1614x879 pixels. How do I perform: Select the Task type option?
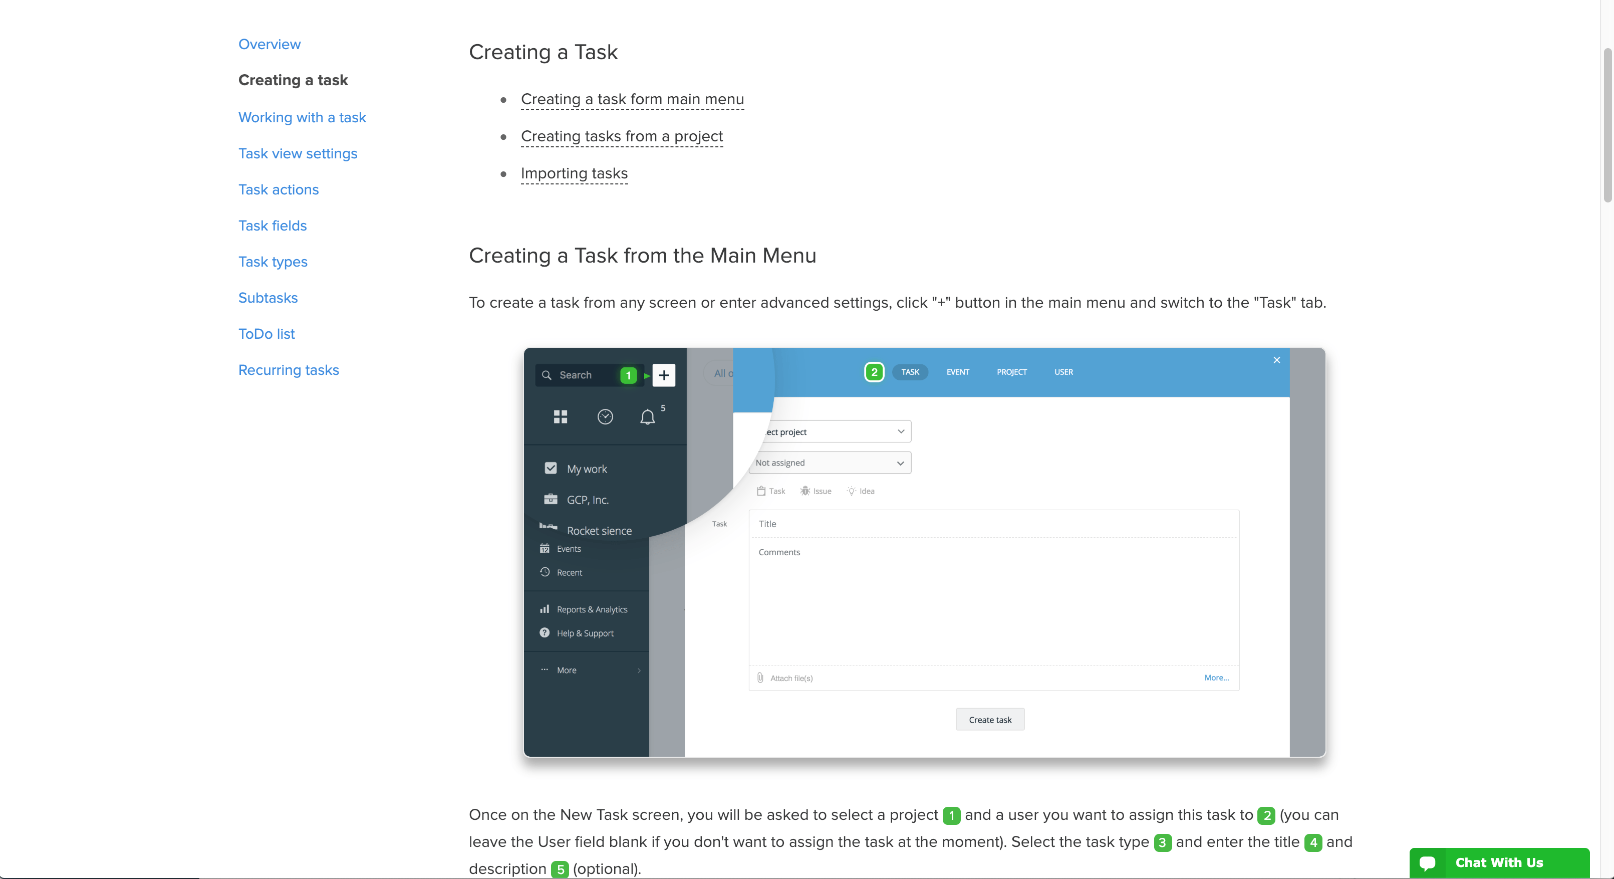770,491
